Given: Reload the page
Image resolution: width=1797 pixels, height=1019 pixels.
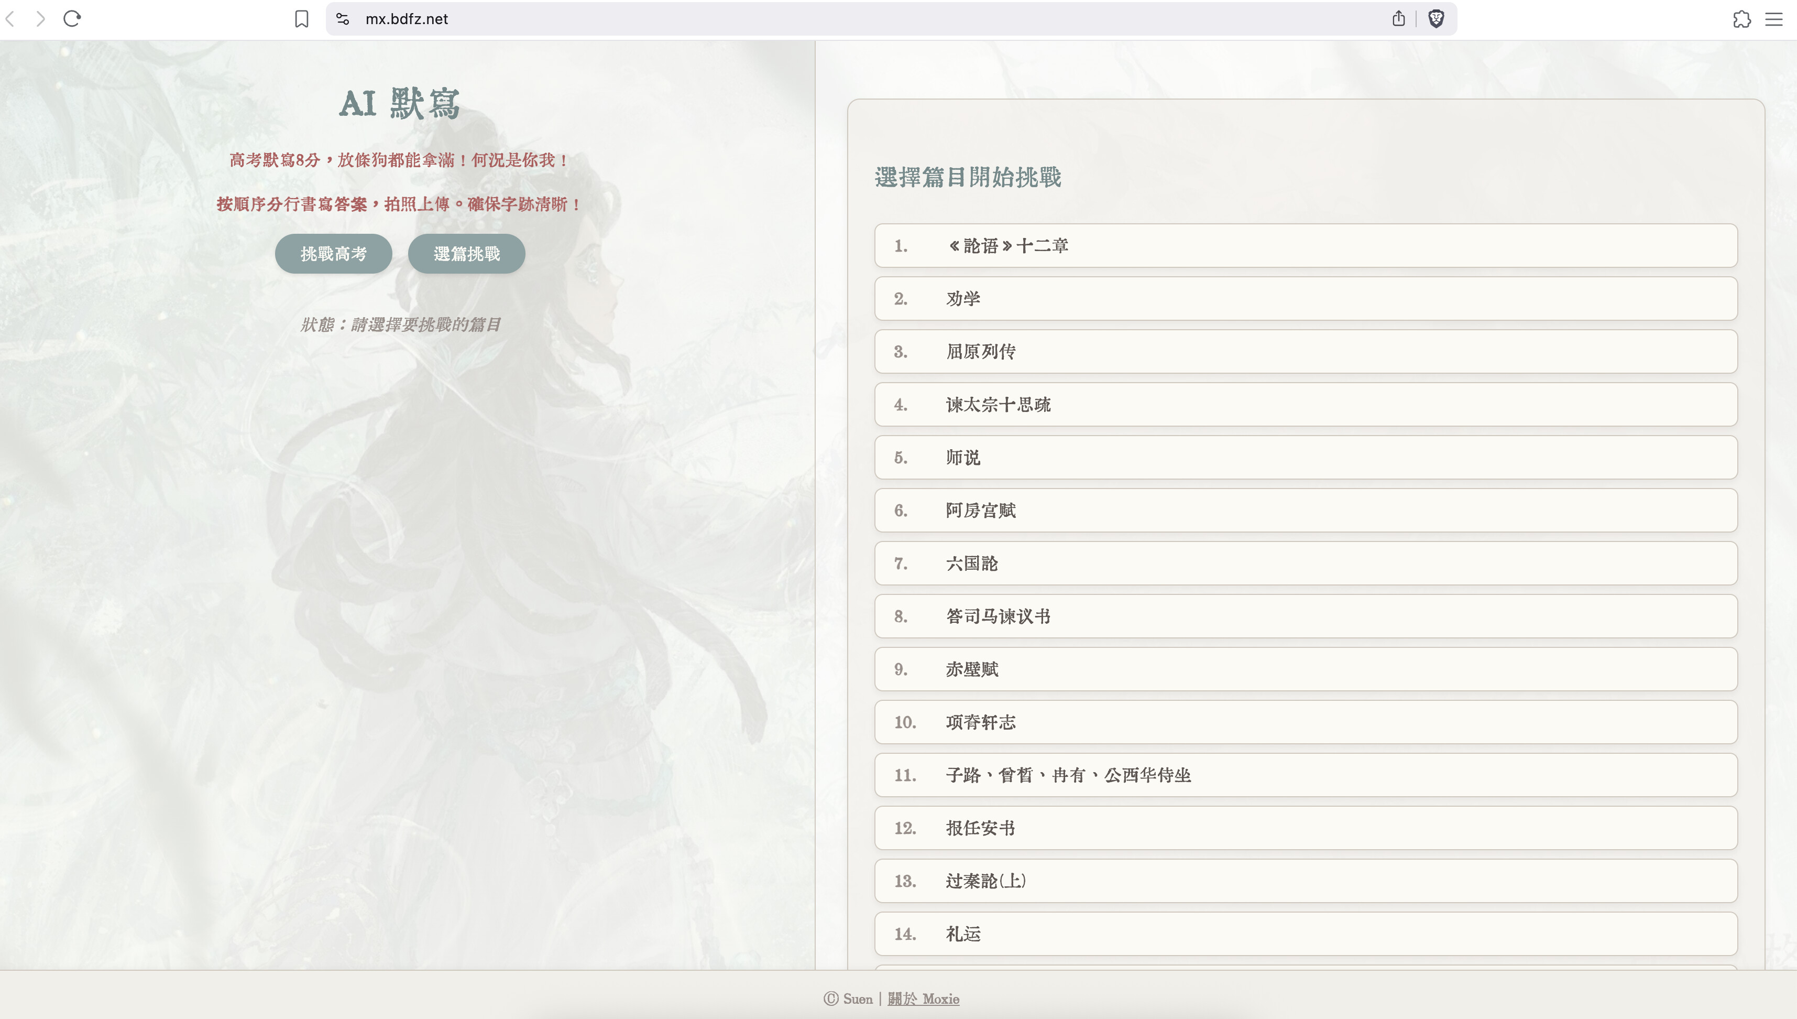Looking at the screenshot, I should 72,19.
